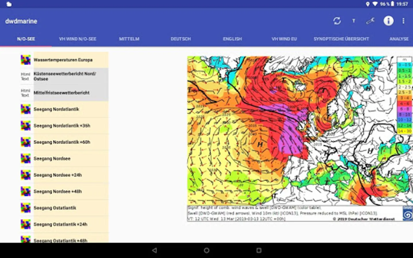
Task: Tap the 6 - 8 m purple legend swatch
Action: click(405, 109)
